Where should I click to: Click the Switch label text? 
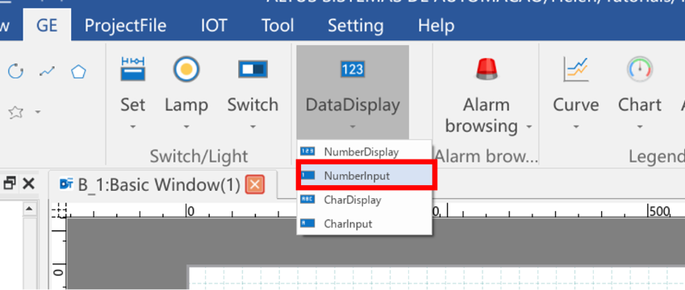point(253,105)
